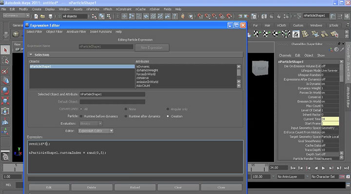Select the Soft Modification tool
351x194 pixels.
(5, 121)
